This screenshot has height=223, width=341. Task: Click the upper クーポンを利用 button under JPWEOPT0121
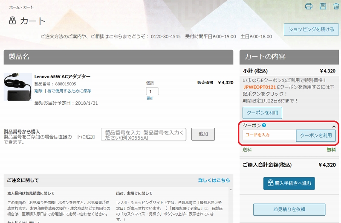(x=262, y=113)
